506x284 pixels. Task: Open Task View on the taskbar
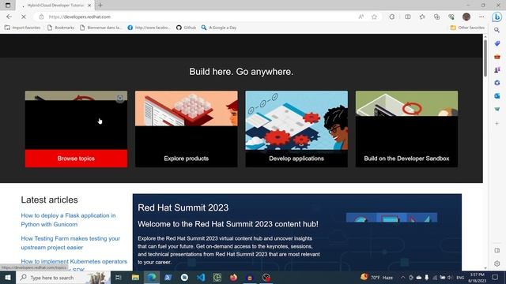(x=119, y=278)
